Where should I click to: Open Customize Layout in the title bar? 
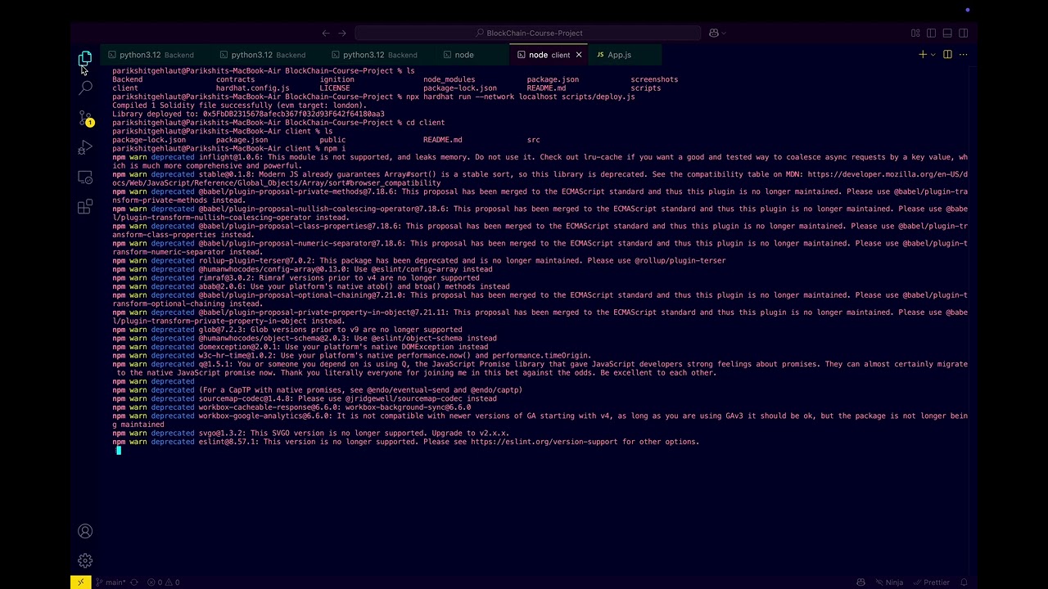pos(915,34)
